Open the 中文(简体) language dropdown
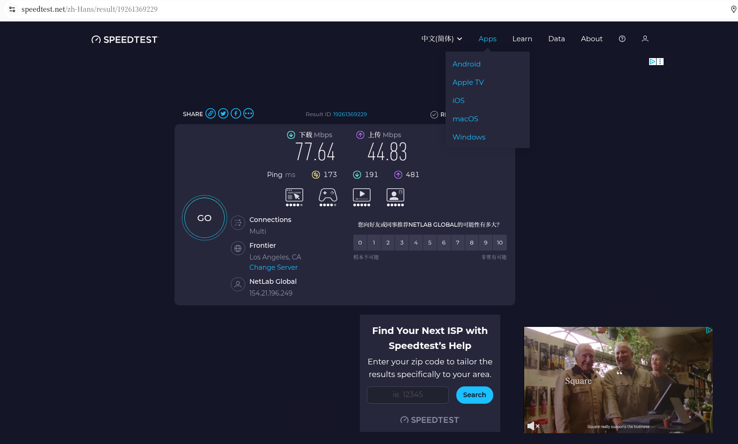This screenshot has height=444, width=738. click(x=442, y=39)
